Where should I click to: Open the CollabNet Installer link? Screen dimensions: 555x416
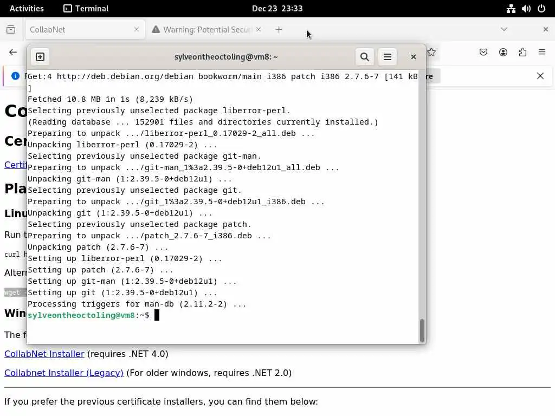click(44, 354)
